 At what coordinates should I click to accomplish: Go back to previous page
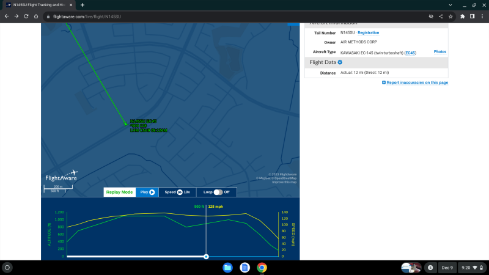point(7,16)
